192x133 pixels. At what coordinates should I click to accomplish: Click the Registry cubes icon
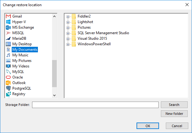[x=8, y=94]
